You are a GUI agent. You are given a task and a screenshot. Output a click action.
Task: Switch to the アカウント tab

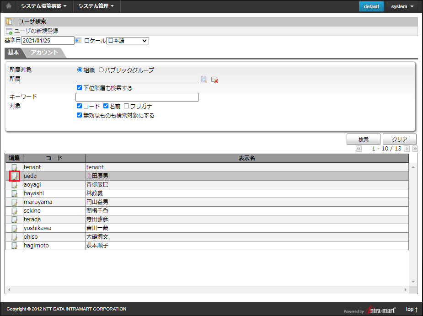tap(44, 53)
